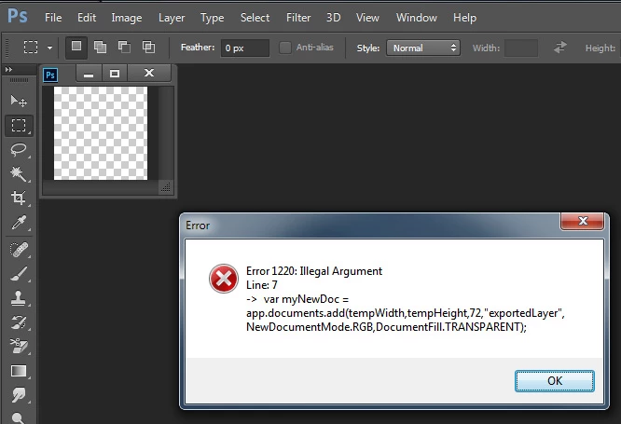Click the document window resize grip
Viewport: 621px width, 424px height.
click(166, 187)
